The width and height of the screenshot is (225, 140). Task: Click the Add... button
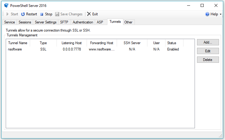coord(208,42)
